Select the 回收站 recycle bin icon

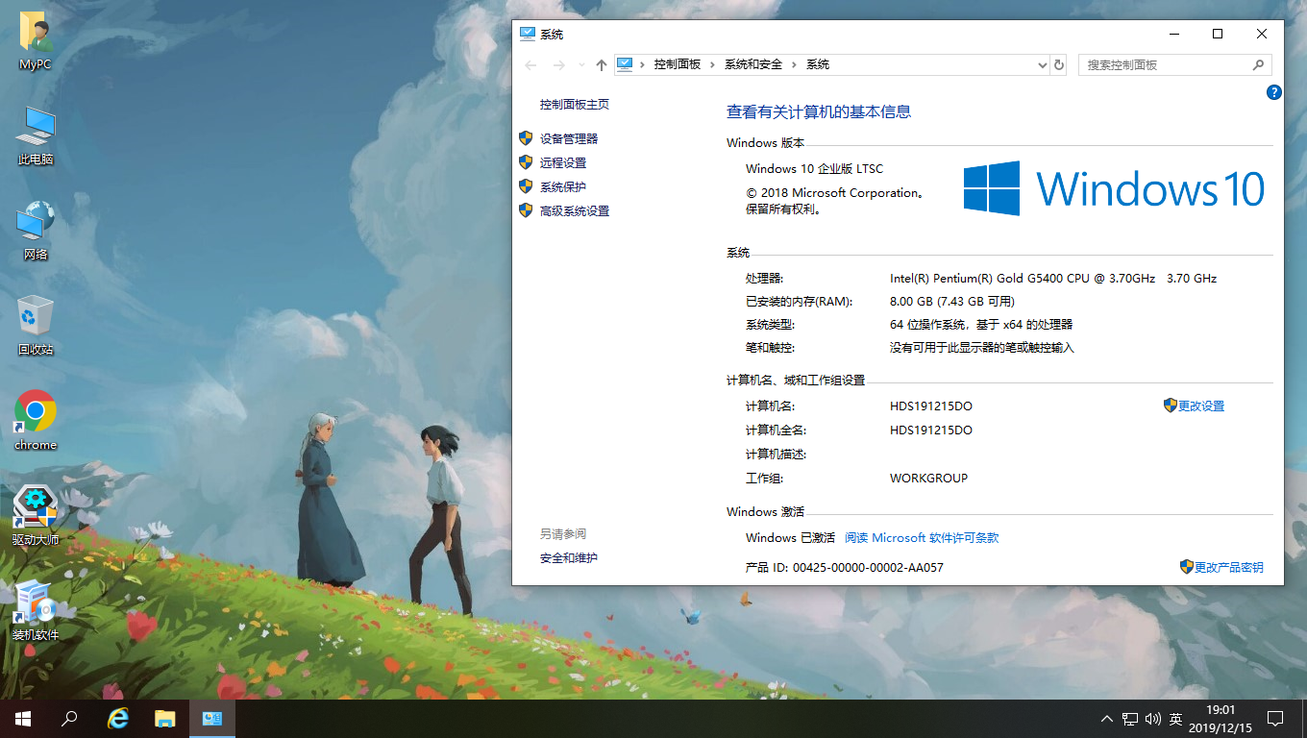click(36, 326)
